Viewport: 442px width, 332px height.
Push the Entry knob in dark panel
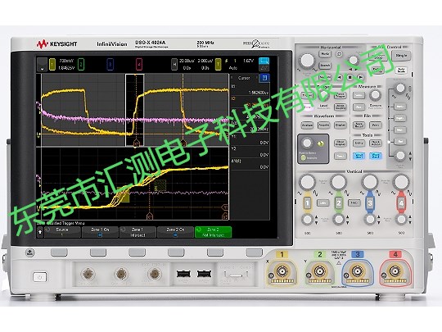click(x=307, y=143)
